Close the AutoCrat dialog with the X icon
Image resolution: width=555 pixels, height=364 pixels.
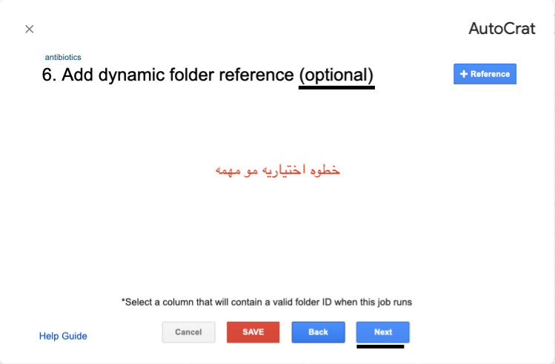(30, 30)
